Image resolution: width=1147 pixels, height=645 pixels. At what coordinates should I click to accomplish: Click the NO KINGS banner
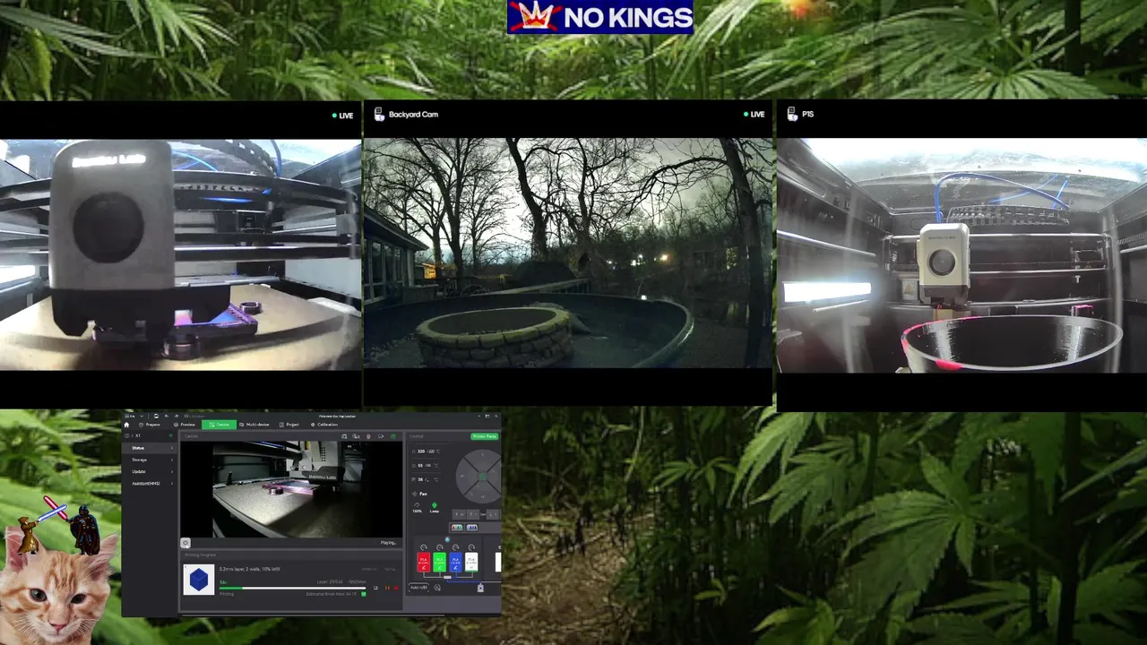[599, 17]
